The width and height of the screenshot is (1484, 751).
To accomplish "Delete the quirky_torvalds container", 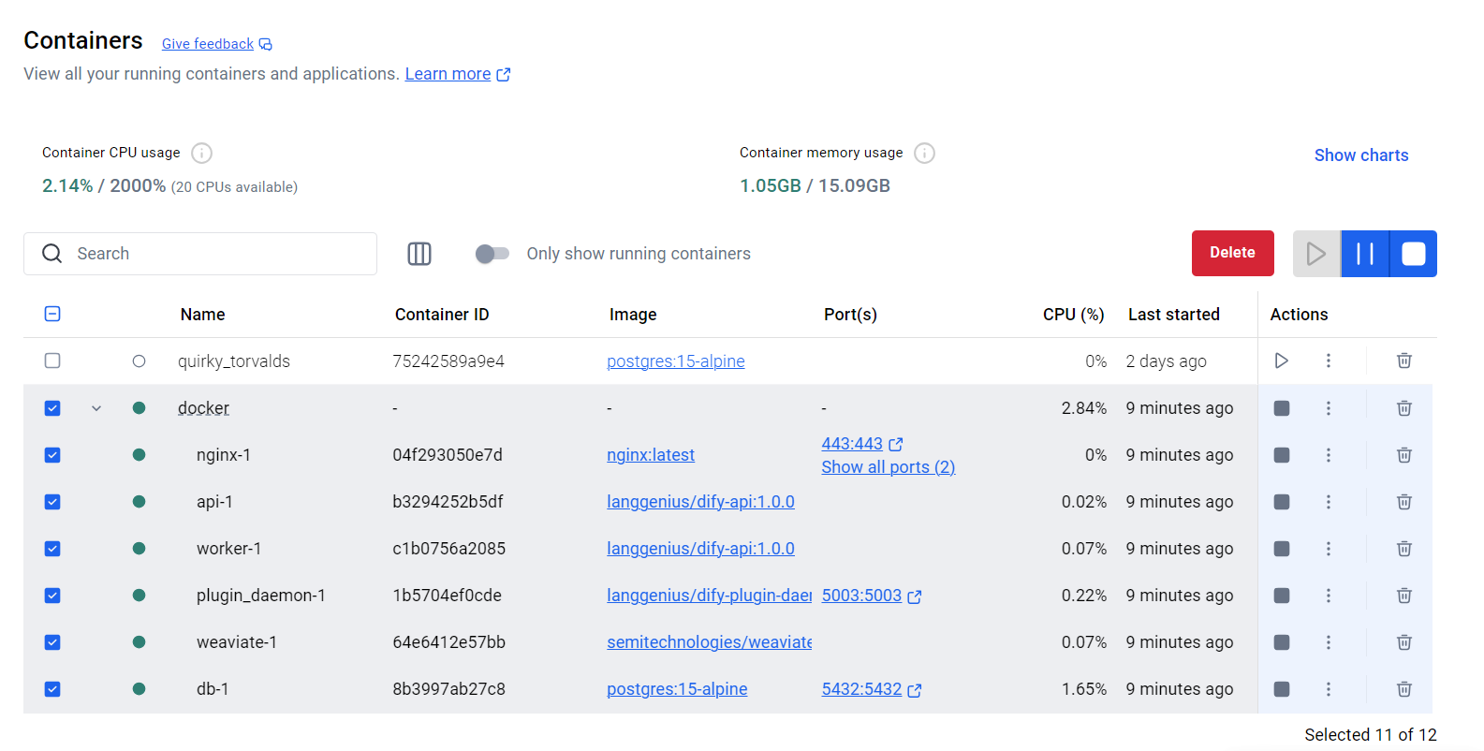I will pyautogui.click(x=1404, y=361).
